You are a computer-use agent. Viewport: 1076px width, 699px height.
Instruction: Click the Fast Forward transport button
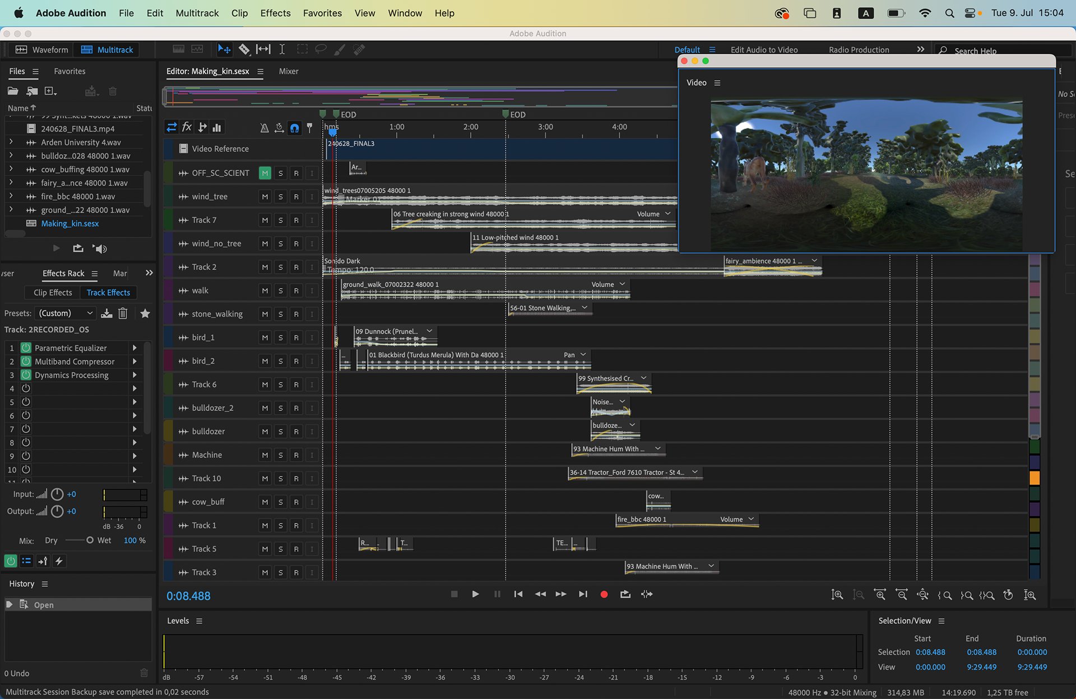tap(561, 594)
